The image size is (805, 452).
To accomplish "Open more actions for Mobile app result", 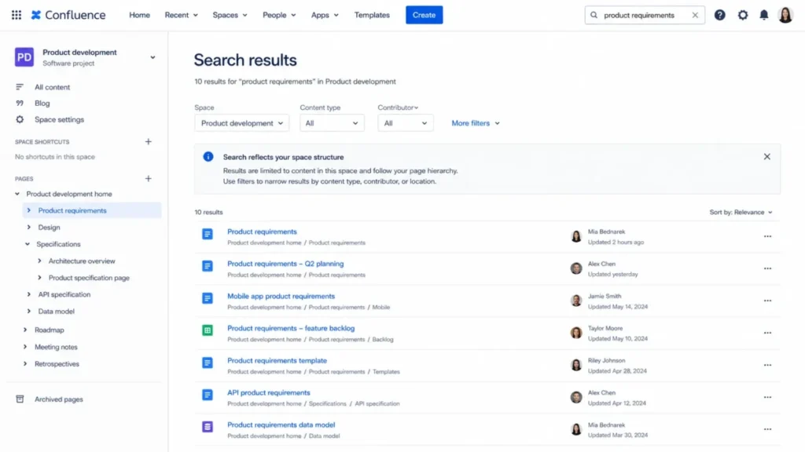I will [767, 301].
